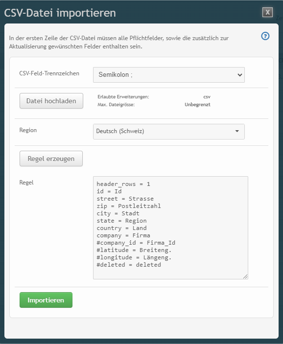Click the Regel field label
The height and width of the screenshot is (344, 283).
tap(26, 183)
